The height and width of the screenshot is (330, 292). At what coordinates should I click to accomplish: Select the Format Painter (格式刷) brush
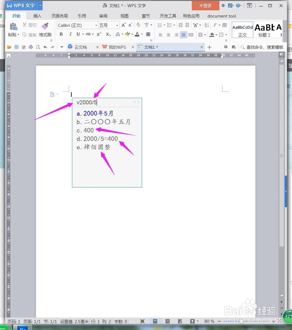pos(45,26)
